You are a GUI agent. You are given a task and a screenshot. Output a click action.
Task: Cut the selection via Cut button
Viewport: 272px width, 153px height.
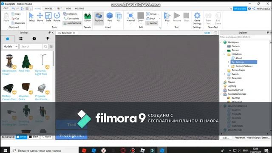[15, 18]
